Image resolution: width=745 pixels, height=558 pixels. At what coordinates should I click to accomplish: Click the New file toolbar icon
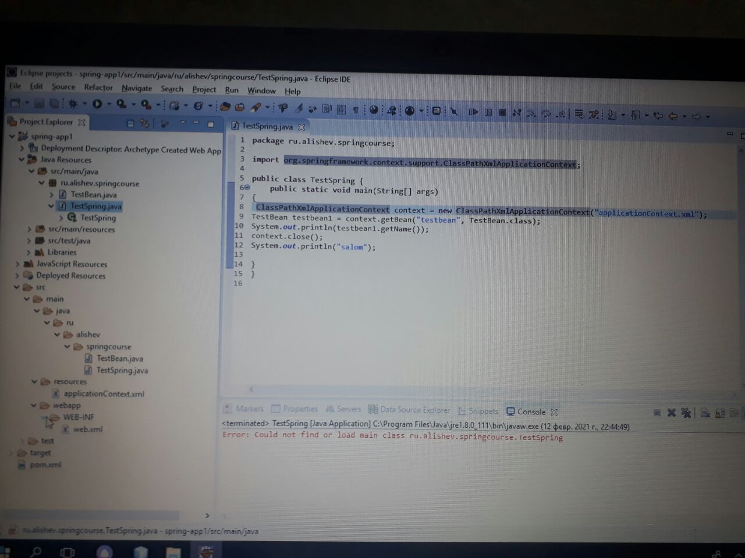15,103
